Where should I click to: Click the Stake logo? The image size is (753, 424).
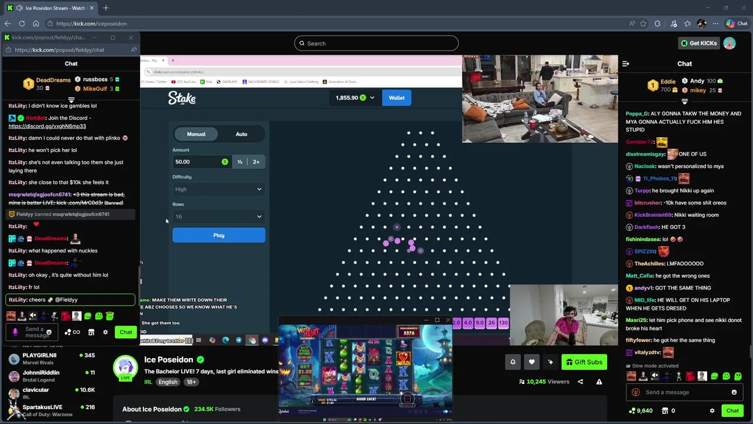click(182, 98)
